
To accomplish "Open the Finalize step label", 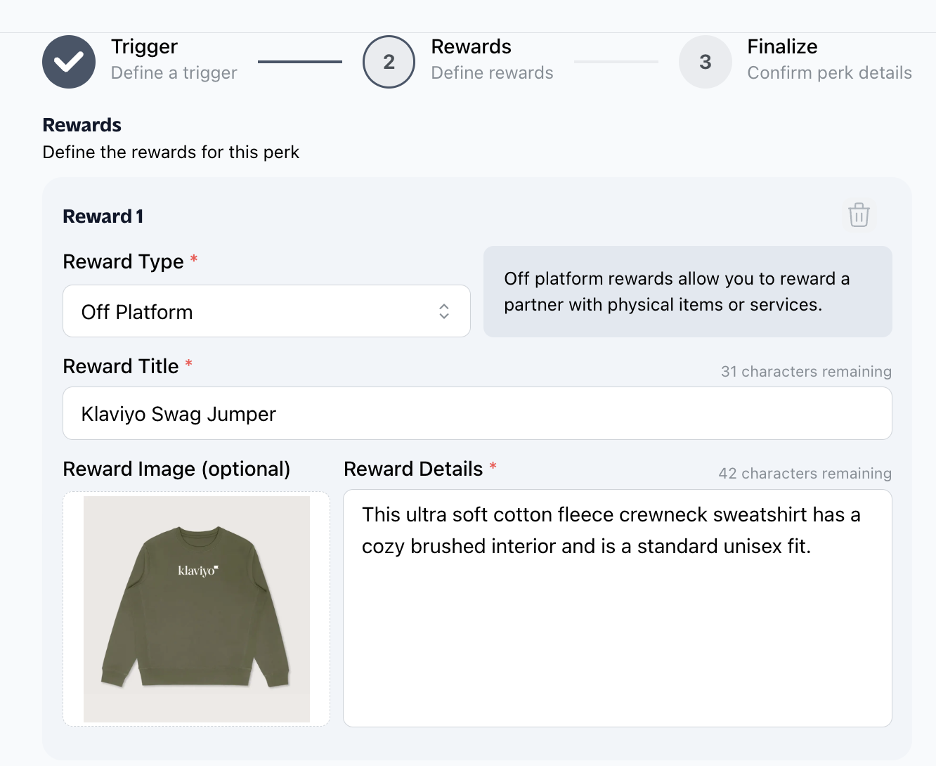I will point(782,46).
